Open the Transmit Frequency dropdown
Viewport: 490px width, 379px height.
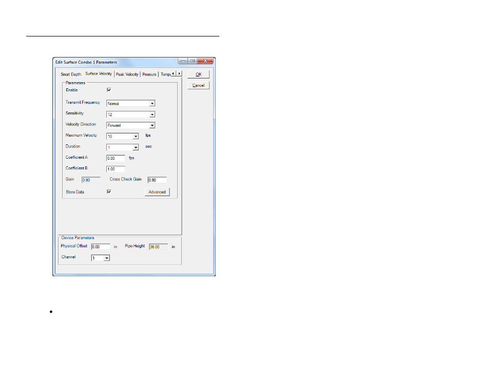(152, 103)
